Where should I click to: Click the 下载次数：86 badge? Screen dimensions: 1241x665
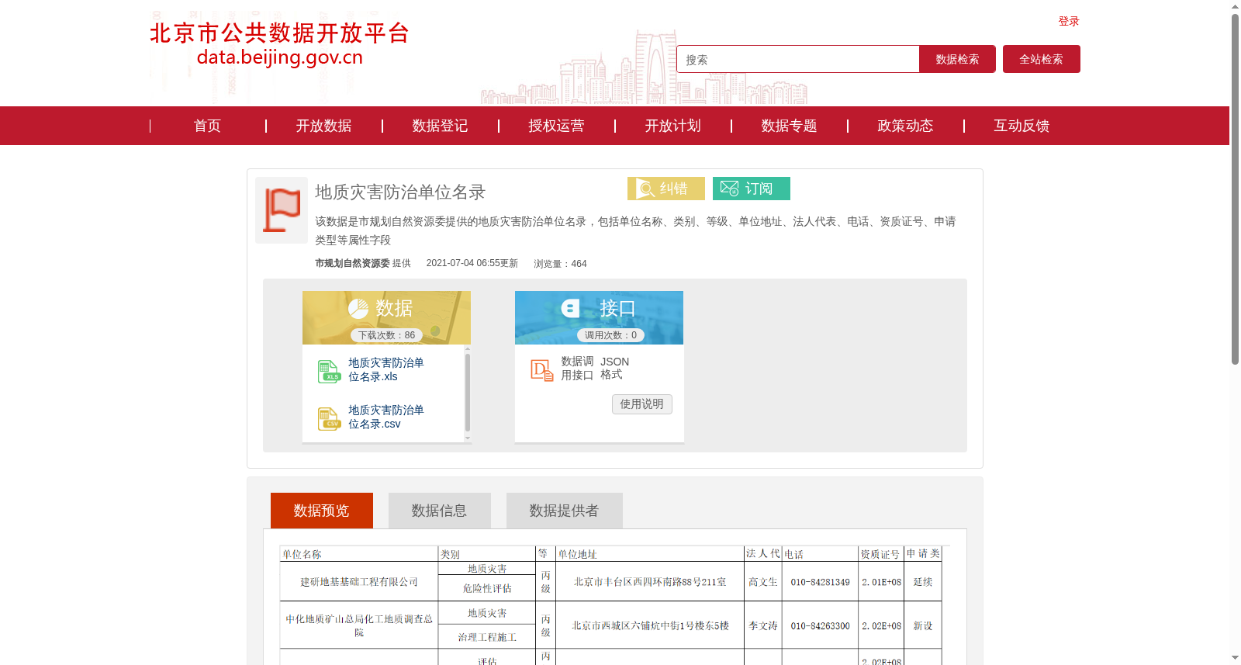386,335
